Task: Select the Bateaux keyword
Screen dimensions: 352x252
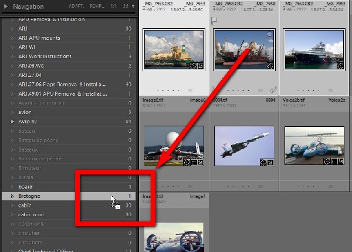Action: coord(28,149)
